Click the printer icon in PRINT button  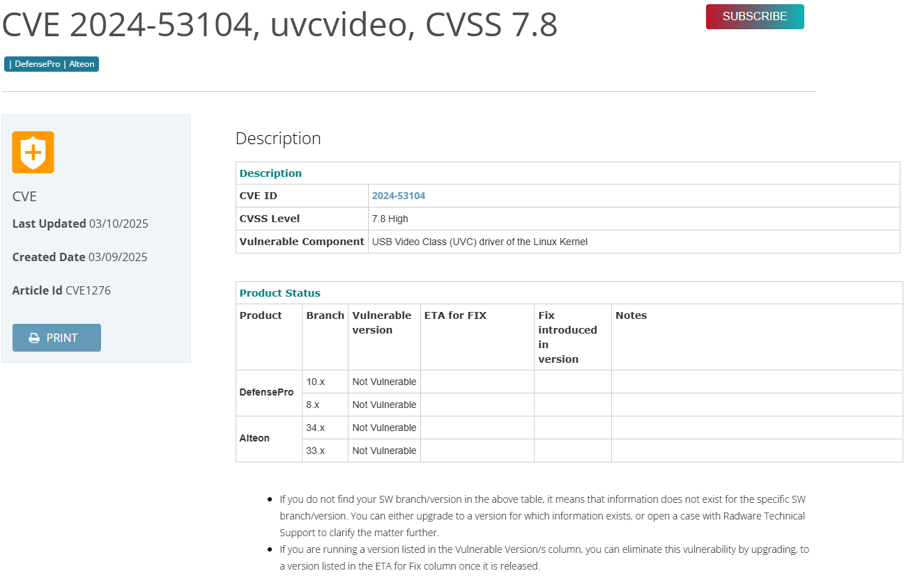(x=33, y=338)
